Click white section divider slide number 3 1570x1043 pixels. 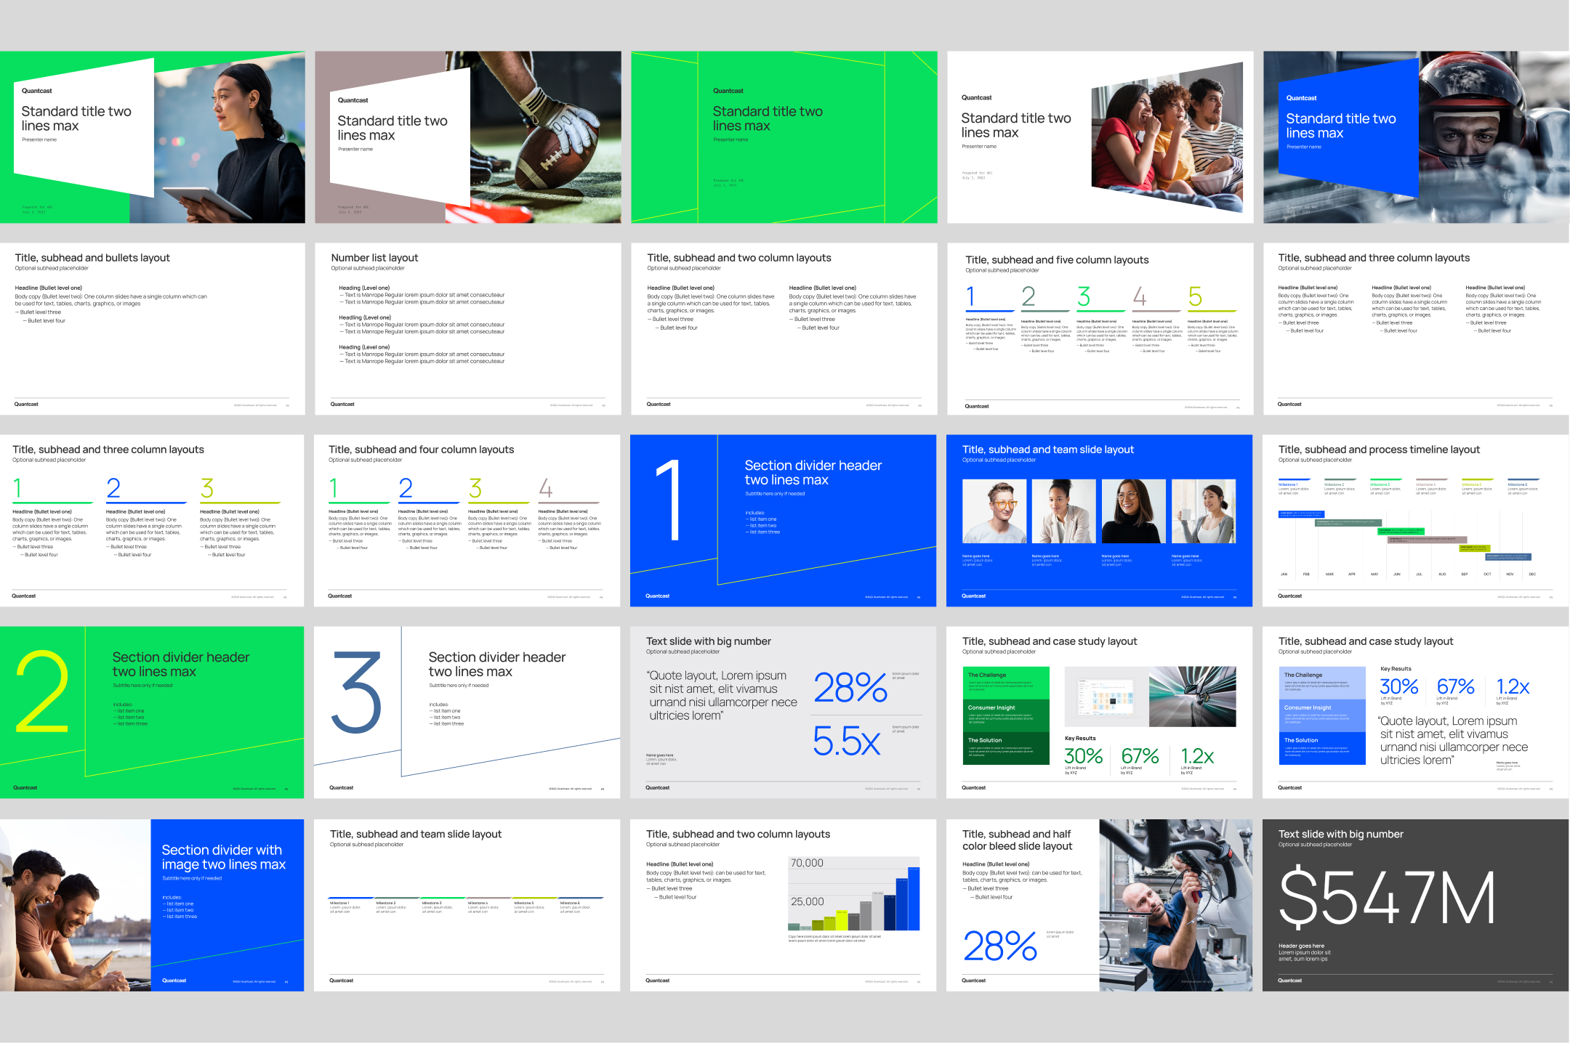pos(467,712)
